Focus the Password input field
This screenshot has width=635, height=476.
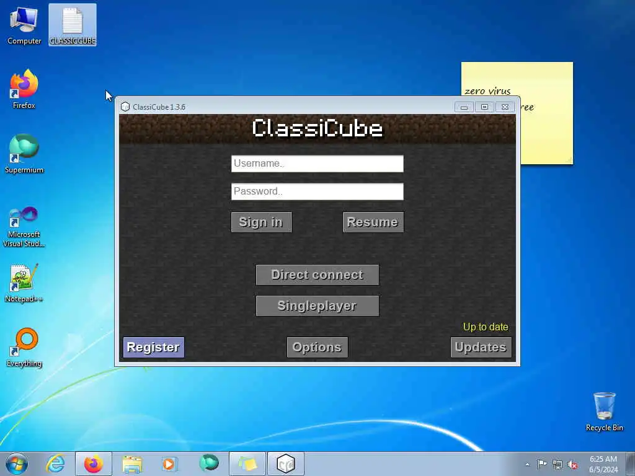317,192
